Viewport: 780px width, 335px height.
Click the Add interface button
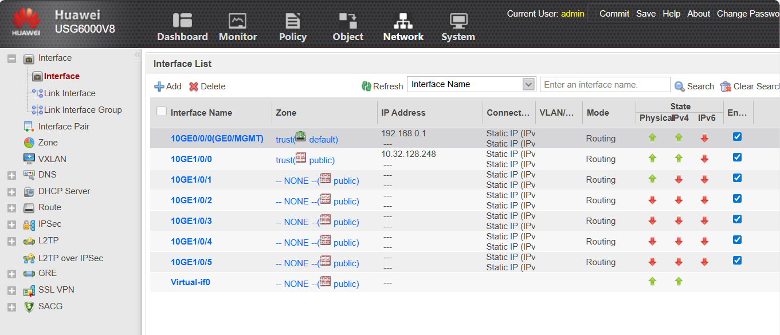167,86
